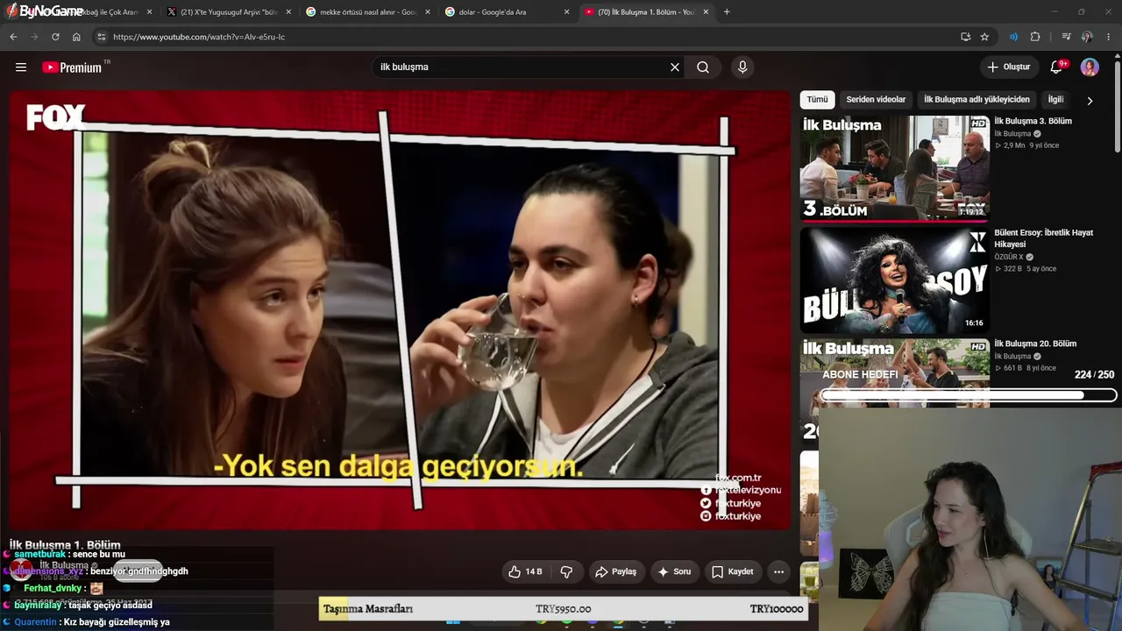Open Bülent Ersoy İbretlik Hayat Hikayesi thumbnail
This screenshot has width=1122, height=631.
[894, 280]
